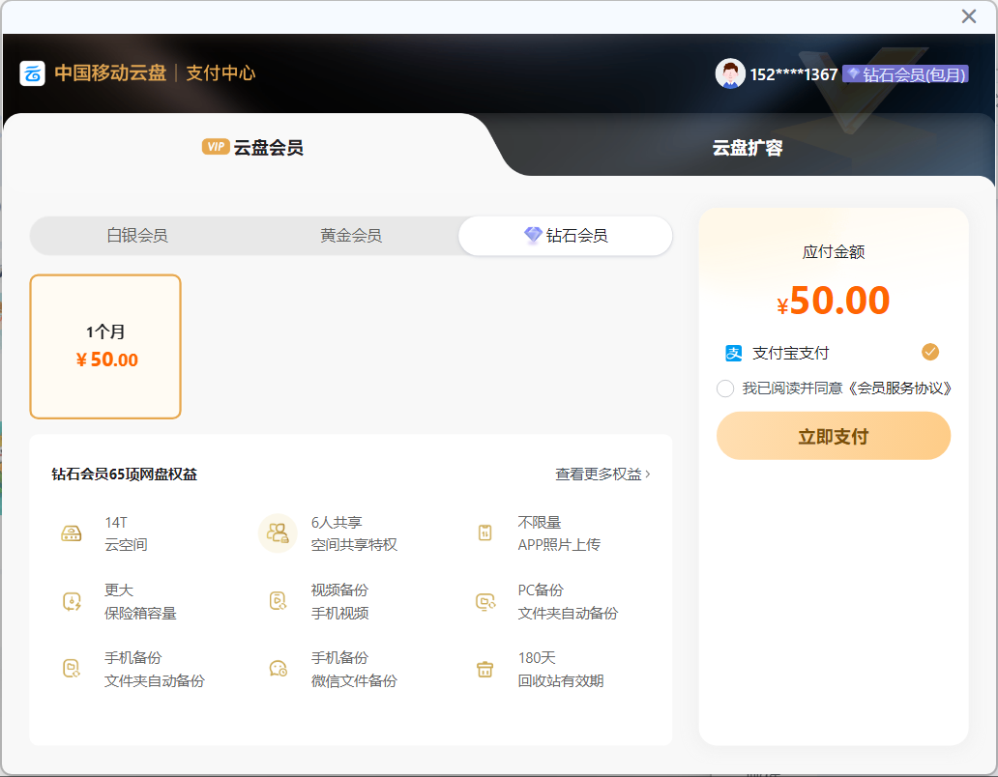The image size is (998, 777).
Task: Select the 钻石会员 tier tab
Action: click(565, 235)
